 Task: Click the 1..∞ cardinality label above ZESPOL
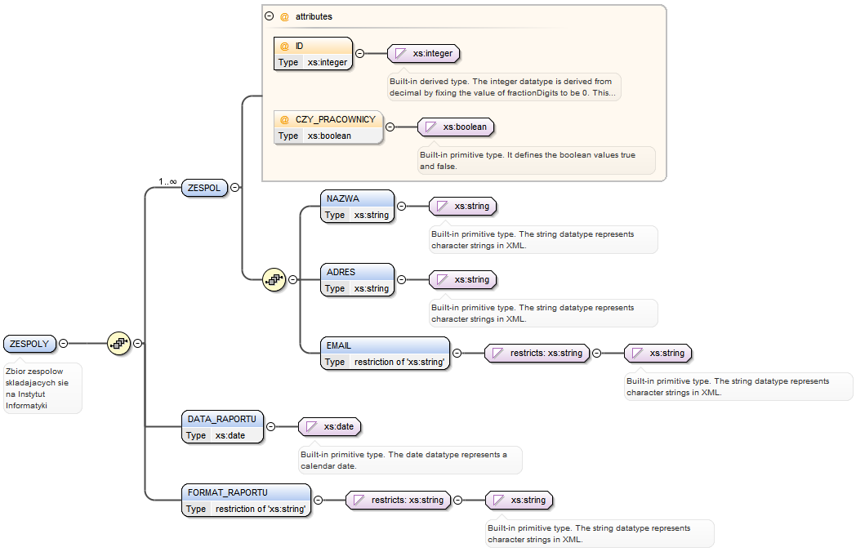(167, 181)
